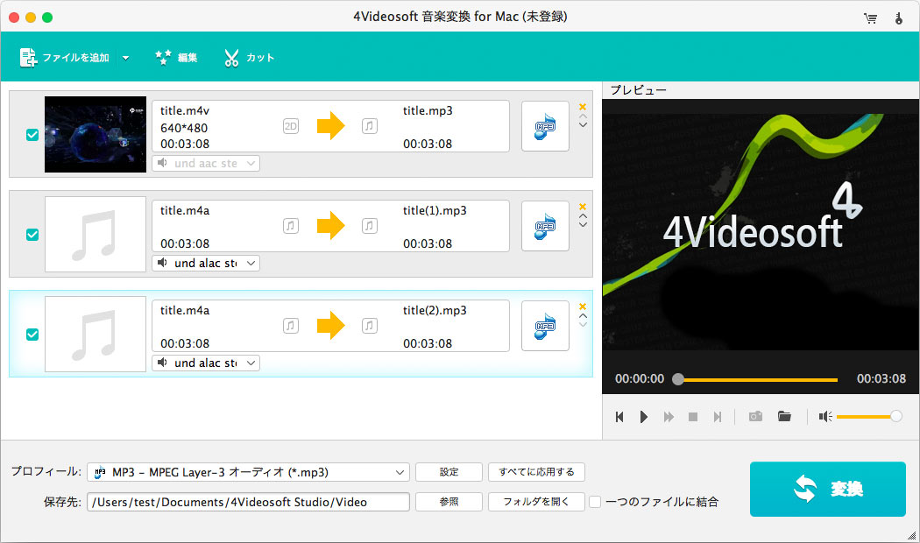
Task: Enable 一つのファイルに結合 merge checkbox
Action: [x=595, y=502]
